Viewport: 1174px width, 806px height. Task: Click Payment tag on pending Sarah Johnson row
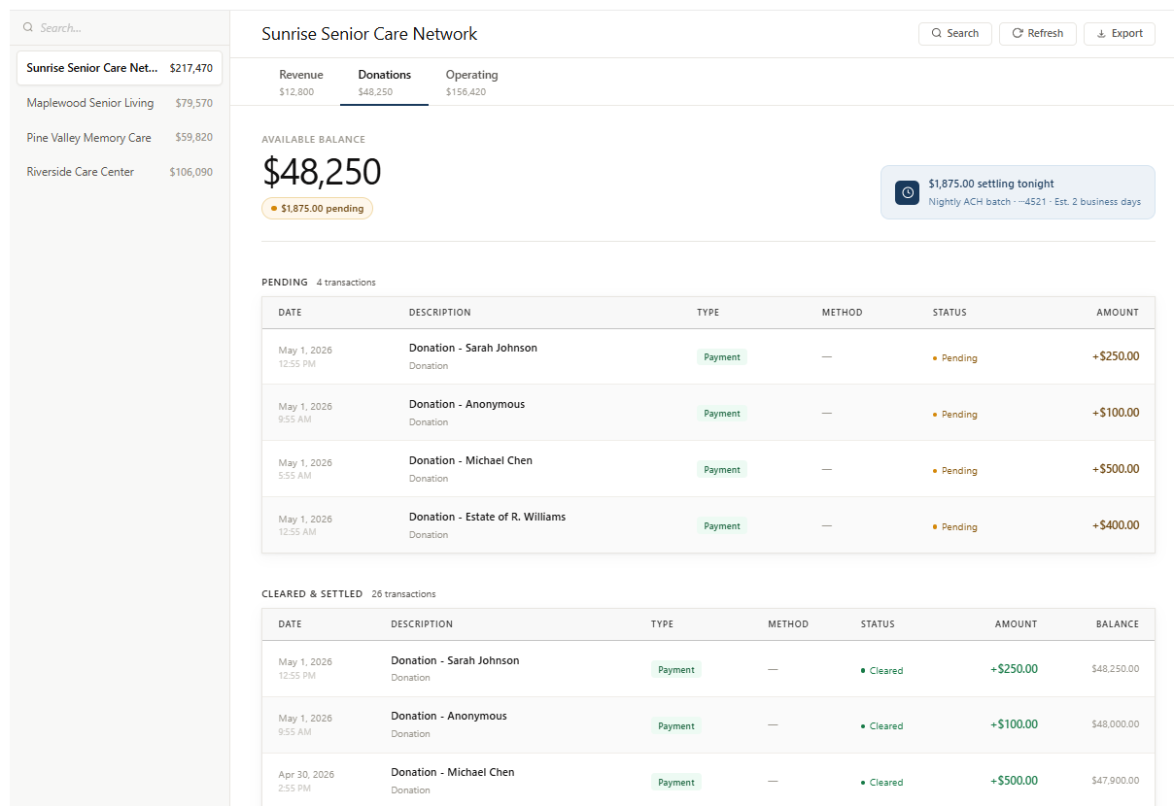coord(722,357)
